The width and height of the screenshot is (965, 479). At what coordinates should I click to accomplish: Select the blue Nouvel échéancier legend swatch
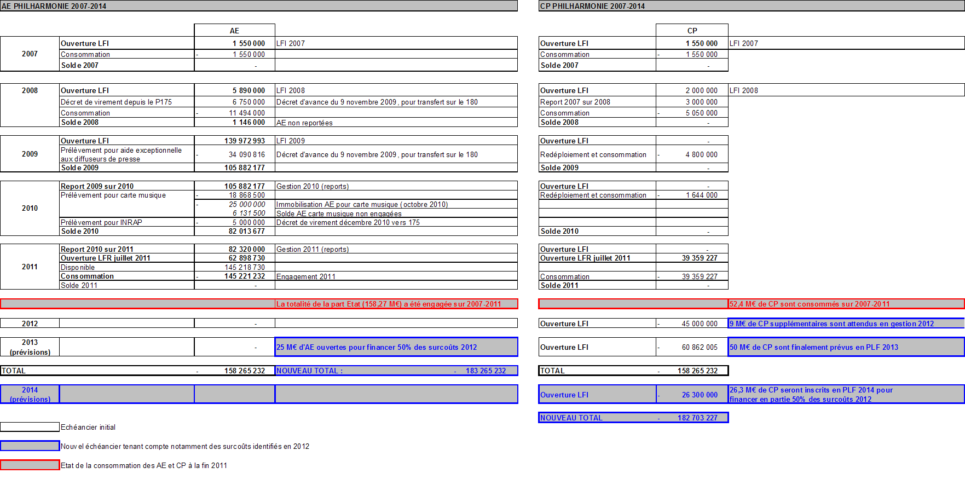click(30, 446)
